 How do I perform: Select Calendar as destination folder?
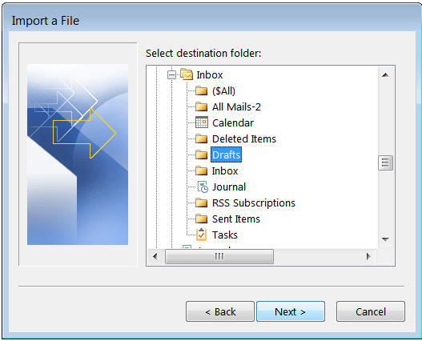pos(233,123)
